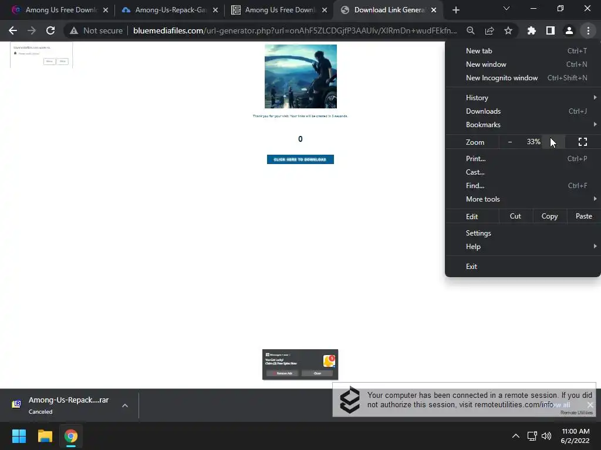Image resolution: width=601 pixels, height=450 pixels.
Task: Click the Chrome taskbar icon
Action: (x=70, y=436)
